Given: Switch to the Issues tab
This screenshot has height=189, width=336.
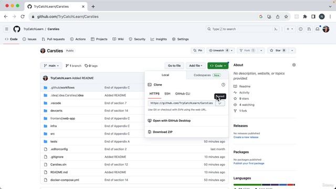Looking at the screenshot, I should coord(29,39).
